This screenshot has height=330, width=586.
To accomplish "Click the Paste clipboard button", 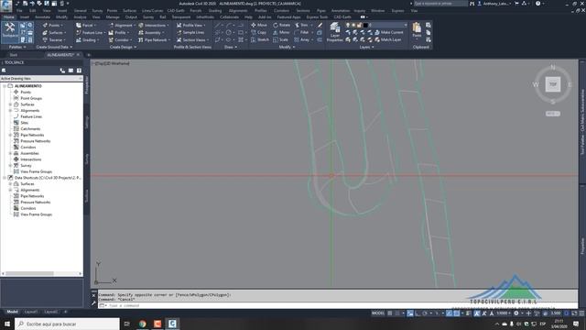I will tap(417, 29).
